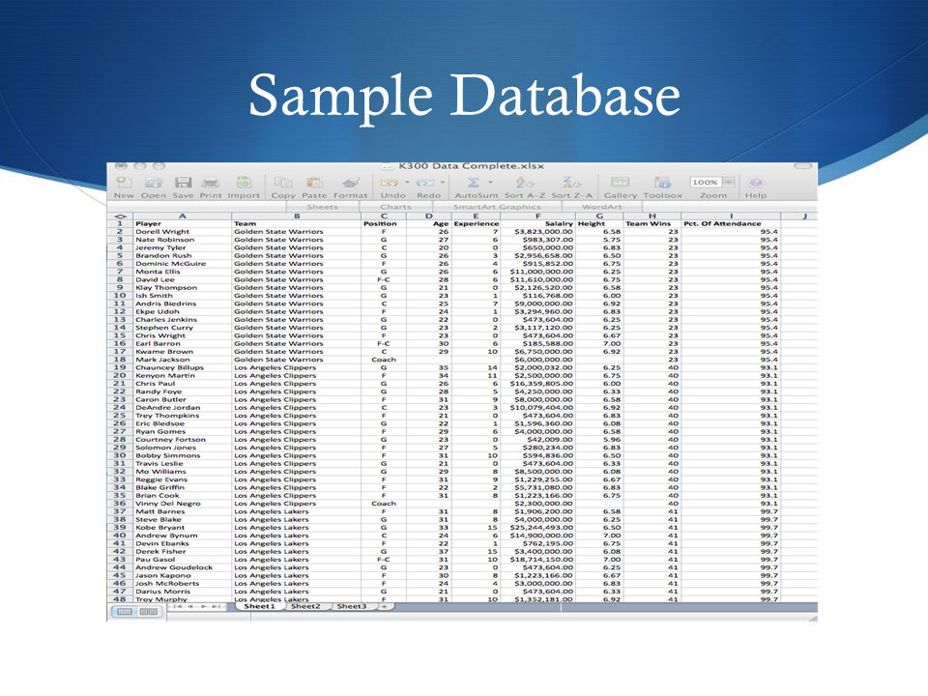Click the Undo icon

tap(390, 183)
